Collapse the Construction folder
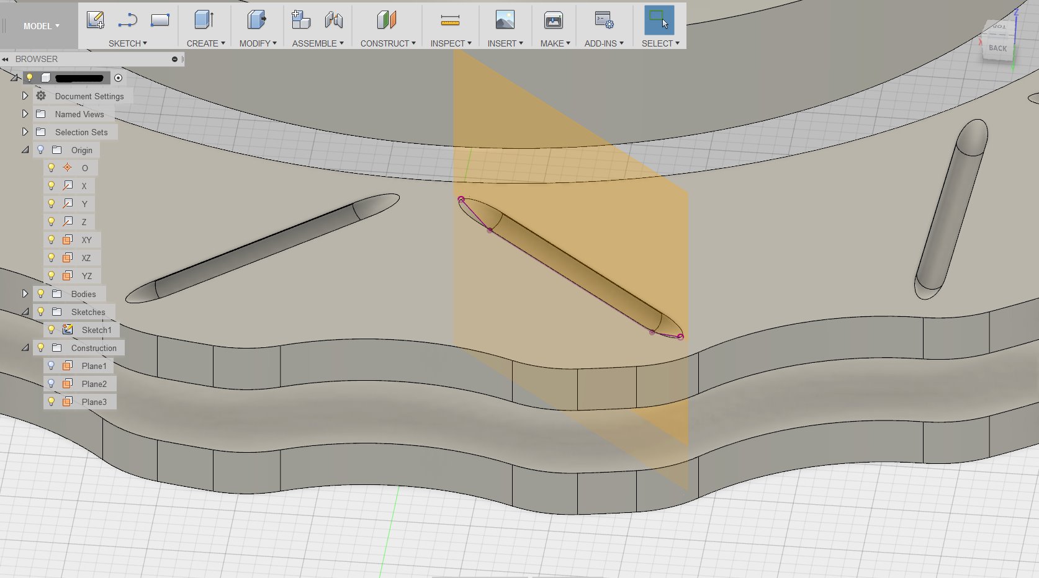 pyautogui.click(x=25, y=348)
